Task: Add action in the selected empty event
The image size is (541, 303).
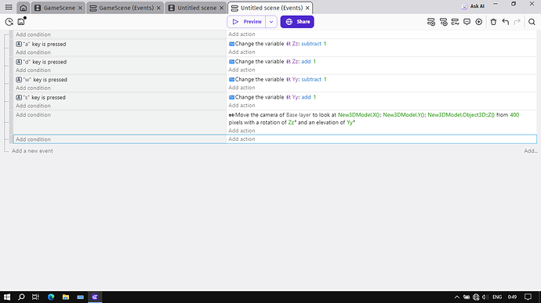Action: click(x=241, y=139)
